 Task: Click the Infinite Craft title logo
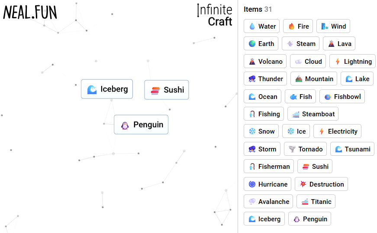[x=215, y=15]
